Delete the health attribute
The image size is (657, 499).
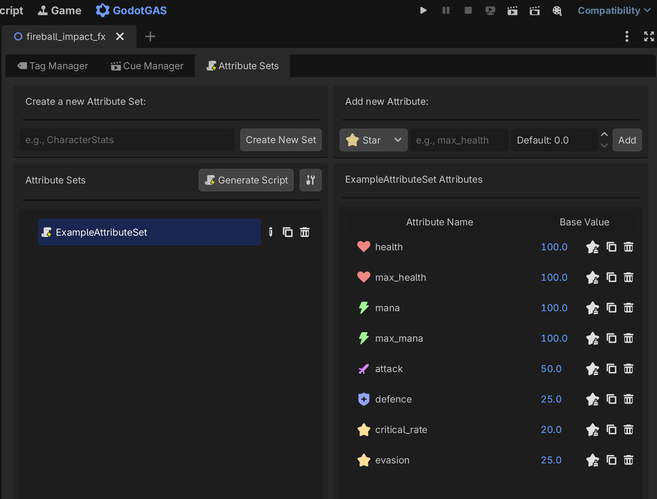629,247
